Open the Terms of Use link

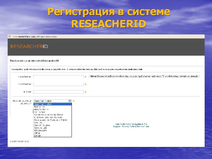click(x=143, y=127)
